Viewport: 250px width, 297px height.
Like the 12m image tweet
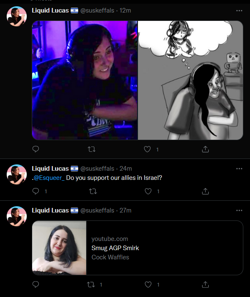[x=147, y=149]
